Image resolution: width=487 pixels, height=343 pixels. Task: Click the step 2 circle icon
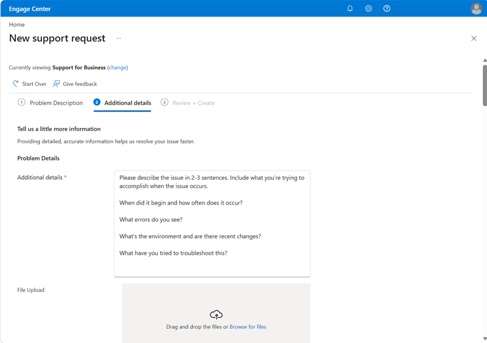(x=97, y=102)
